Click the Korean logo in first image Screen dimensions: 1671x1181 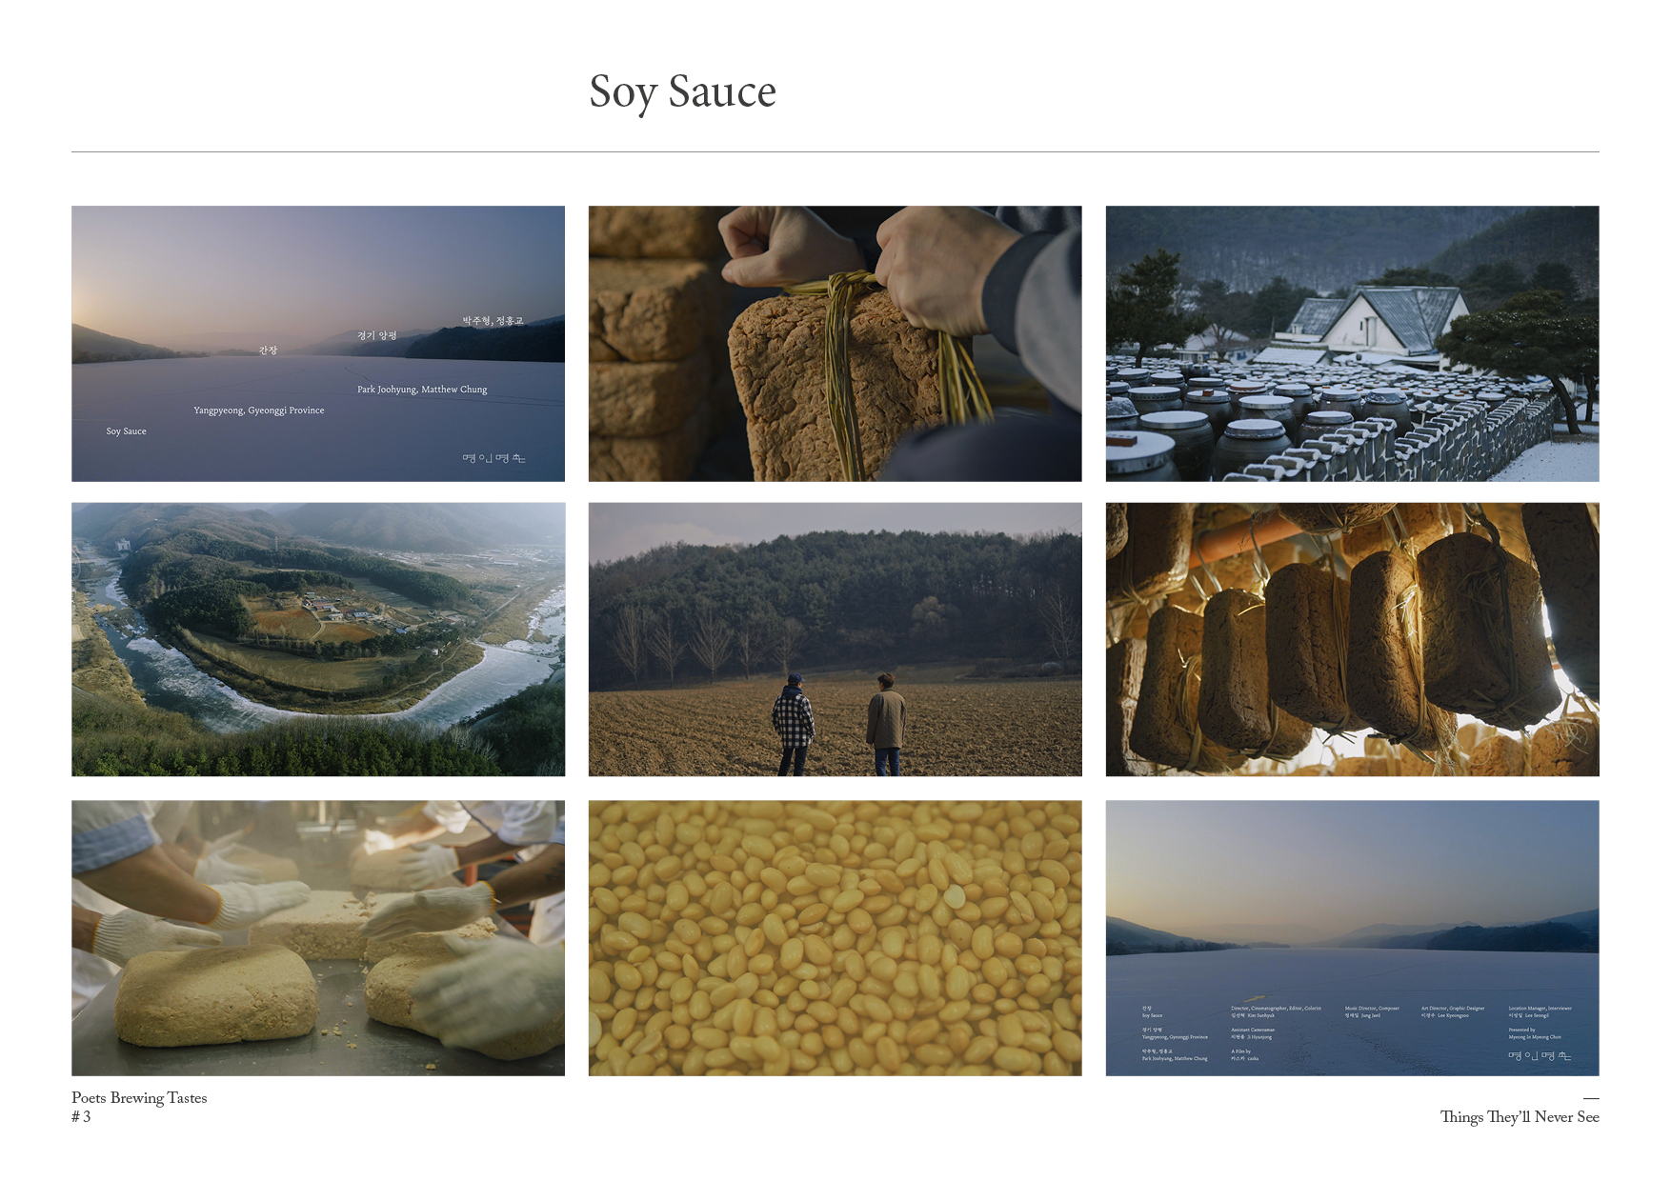click(x=493, y=458)
